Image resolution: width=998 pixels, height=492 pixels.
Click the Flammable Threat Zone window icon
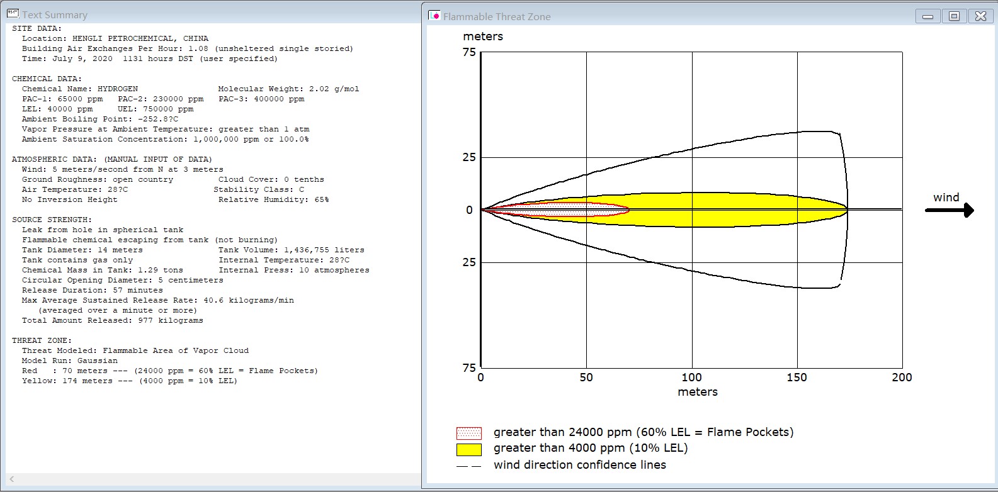click(434, 15)
